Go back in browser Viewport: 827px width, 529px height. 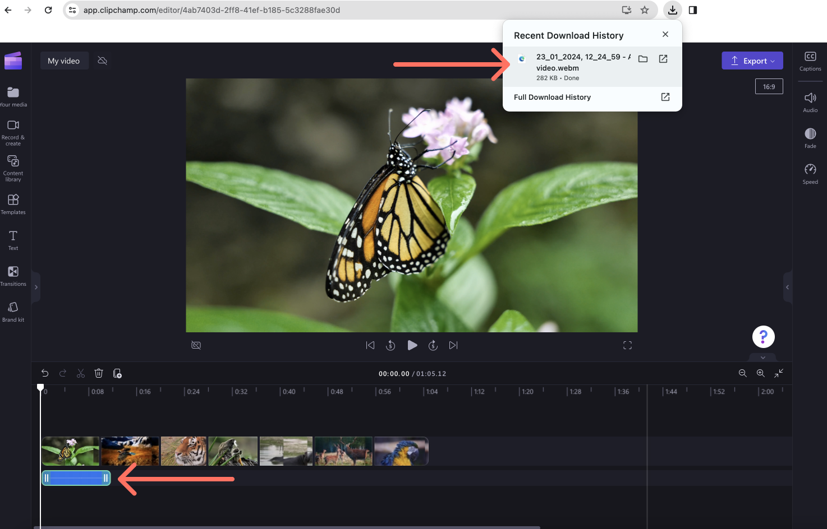coord(8,10)
